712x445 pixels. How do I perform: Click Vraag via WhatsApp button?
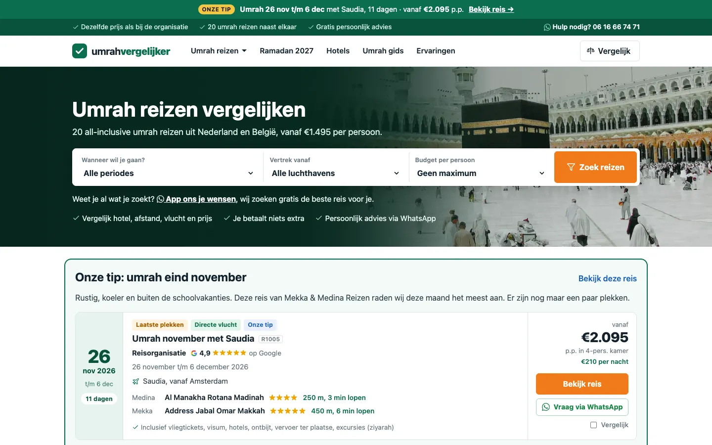point(582,407)
